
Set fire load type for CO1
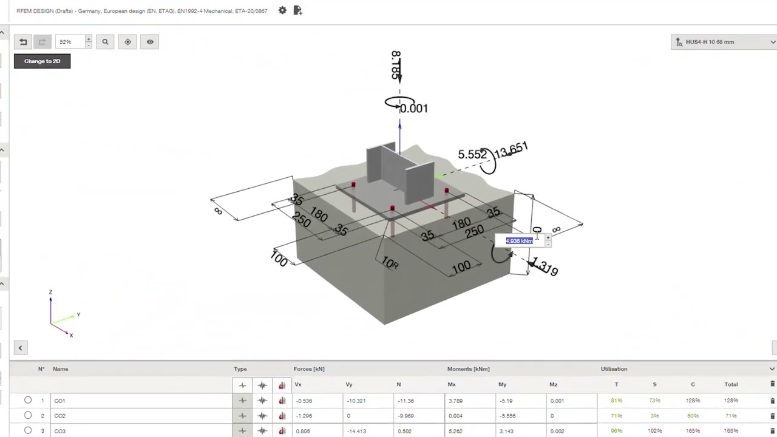click(282, 401)
